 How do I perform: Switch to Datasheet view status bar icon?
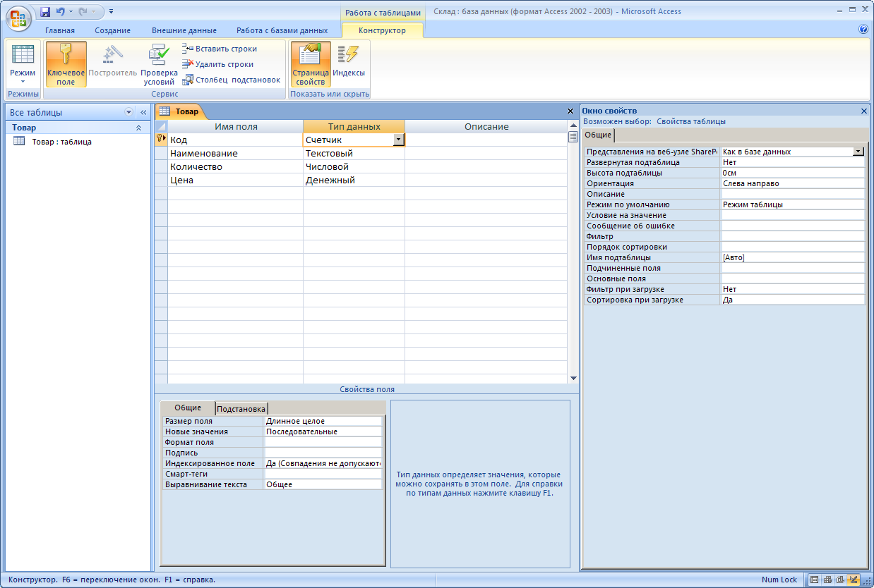[x=814, y=580]
